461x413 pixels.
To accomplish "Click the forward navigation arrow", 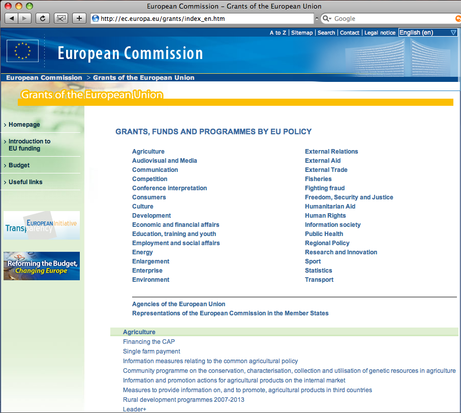I will tap(24, 18).
